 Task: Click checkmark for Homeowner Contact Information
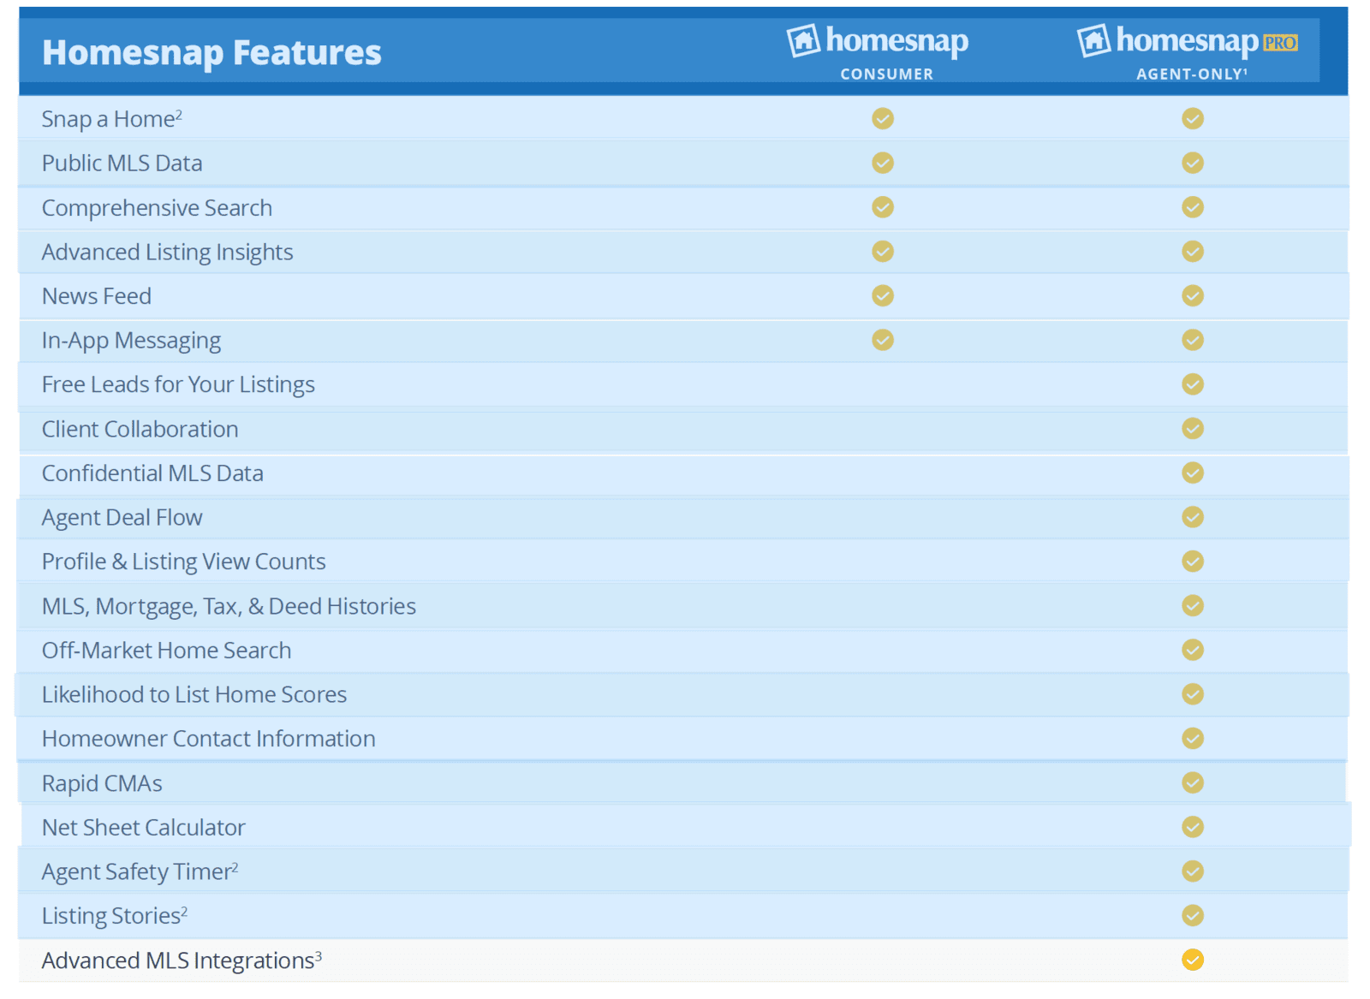(1193, 738)
